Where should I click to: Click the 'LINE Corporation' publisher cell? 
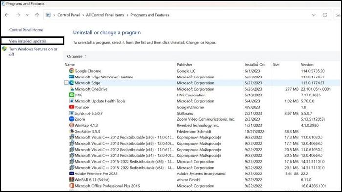(x=191, y=95)
